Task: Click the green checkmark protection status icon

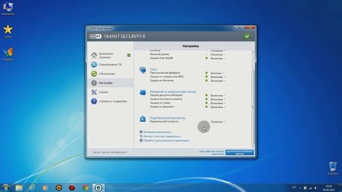Action: [247, 36]
